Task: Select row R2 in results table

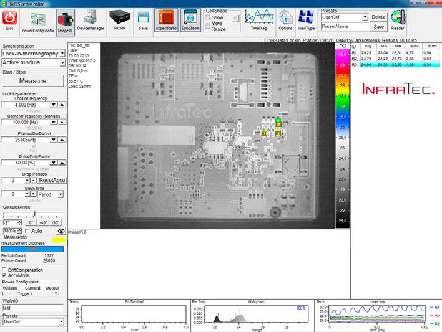Action: click(x=395, y=59)
